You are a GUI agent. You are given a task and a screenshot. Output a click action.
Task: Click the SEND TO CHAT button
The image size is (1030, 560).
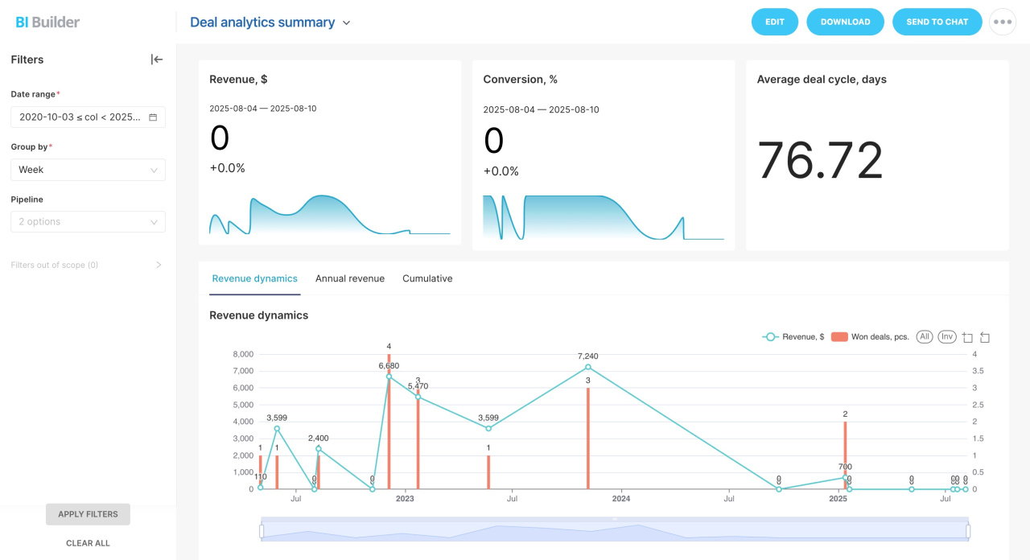(937, 22)
